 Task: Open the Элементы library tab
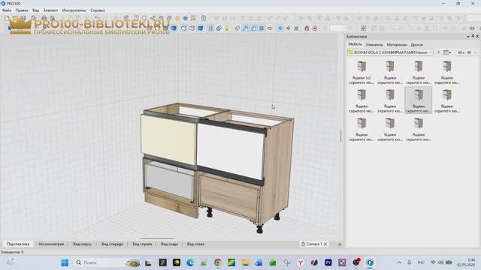click(374, 45)
